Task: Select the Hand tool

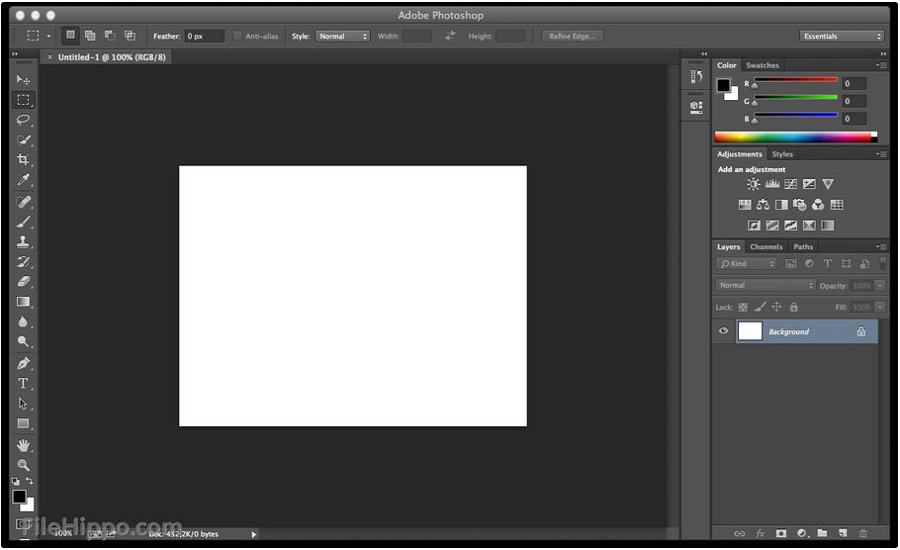Action: click(23, 445)
